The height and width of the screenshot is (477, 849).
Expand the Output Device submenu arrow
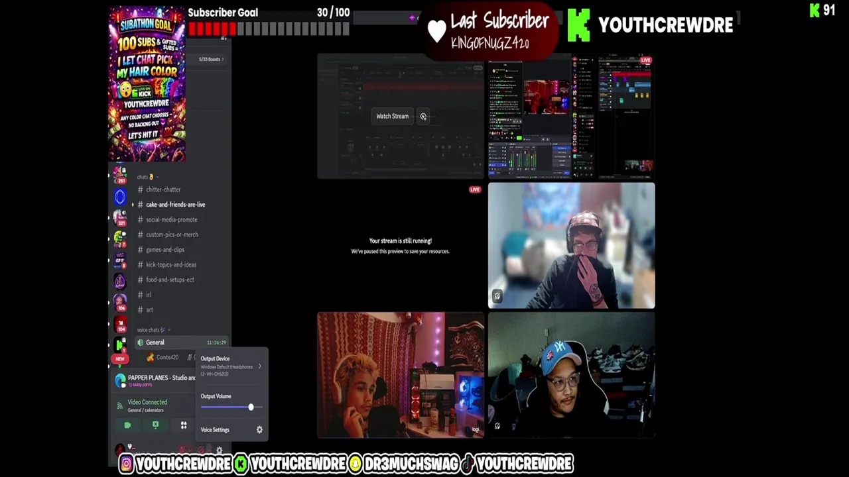(259, 366)
